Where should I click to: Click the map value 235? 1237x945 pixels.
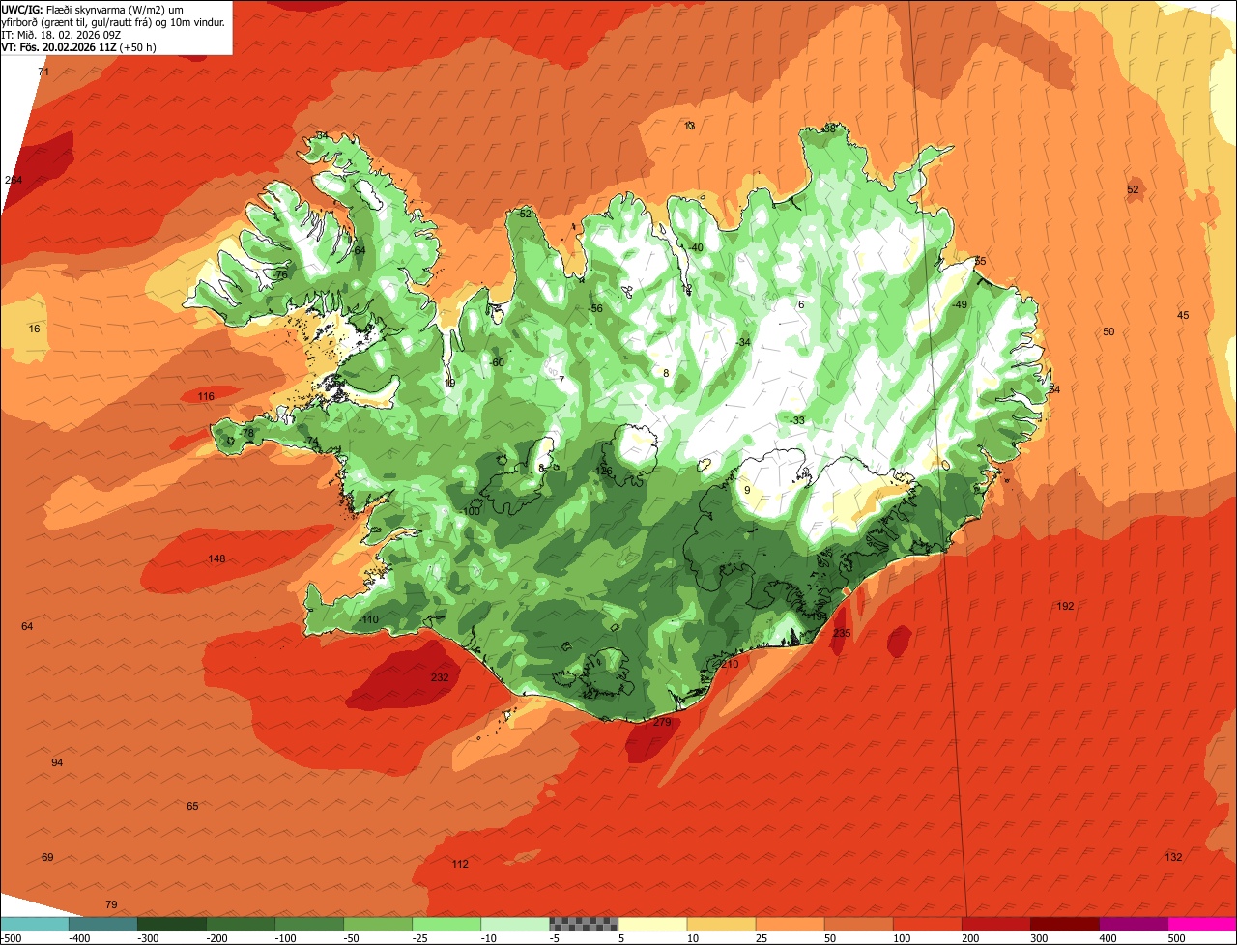pyautogui.click(x=842, y=634)
